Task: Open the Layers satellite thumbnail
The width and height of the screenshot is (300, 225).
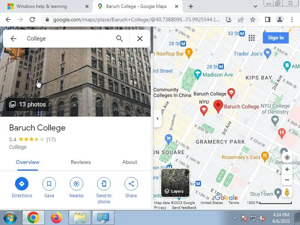Action: click(175, 183)
